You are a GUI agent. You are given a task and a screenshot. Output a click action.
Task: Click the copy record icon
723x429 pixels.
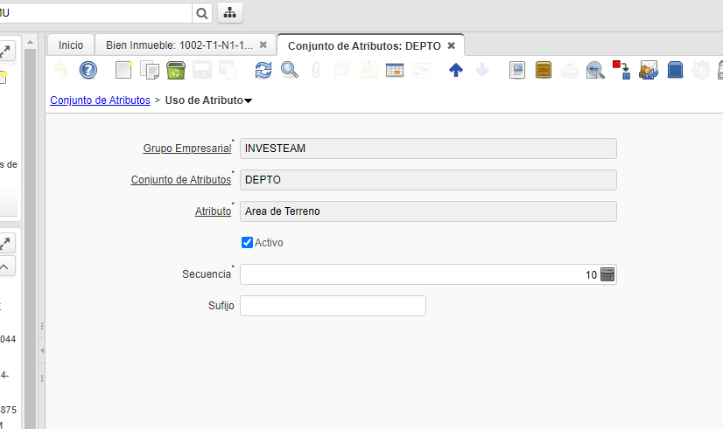click(x=150, y=71)
